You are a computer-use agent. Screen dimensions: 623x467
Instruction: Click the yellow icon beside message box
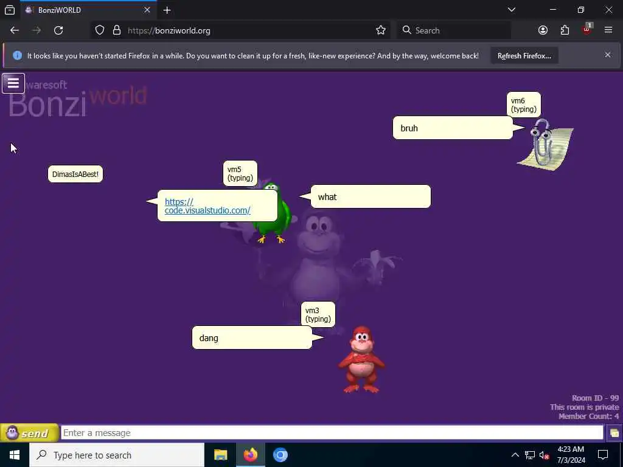click(614, 433)
